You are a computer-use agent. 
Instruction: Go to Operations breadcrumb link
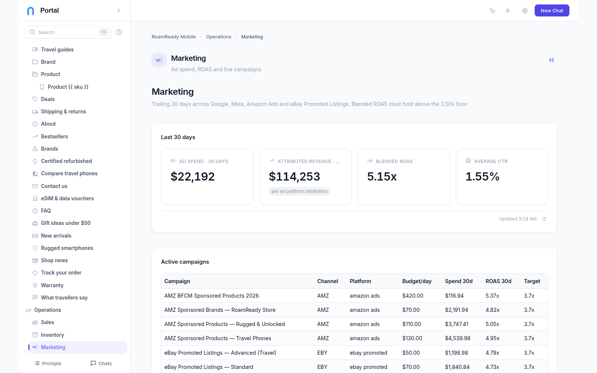pos(219,37)
